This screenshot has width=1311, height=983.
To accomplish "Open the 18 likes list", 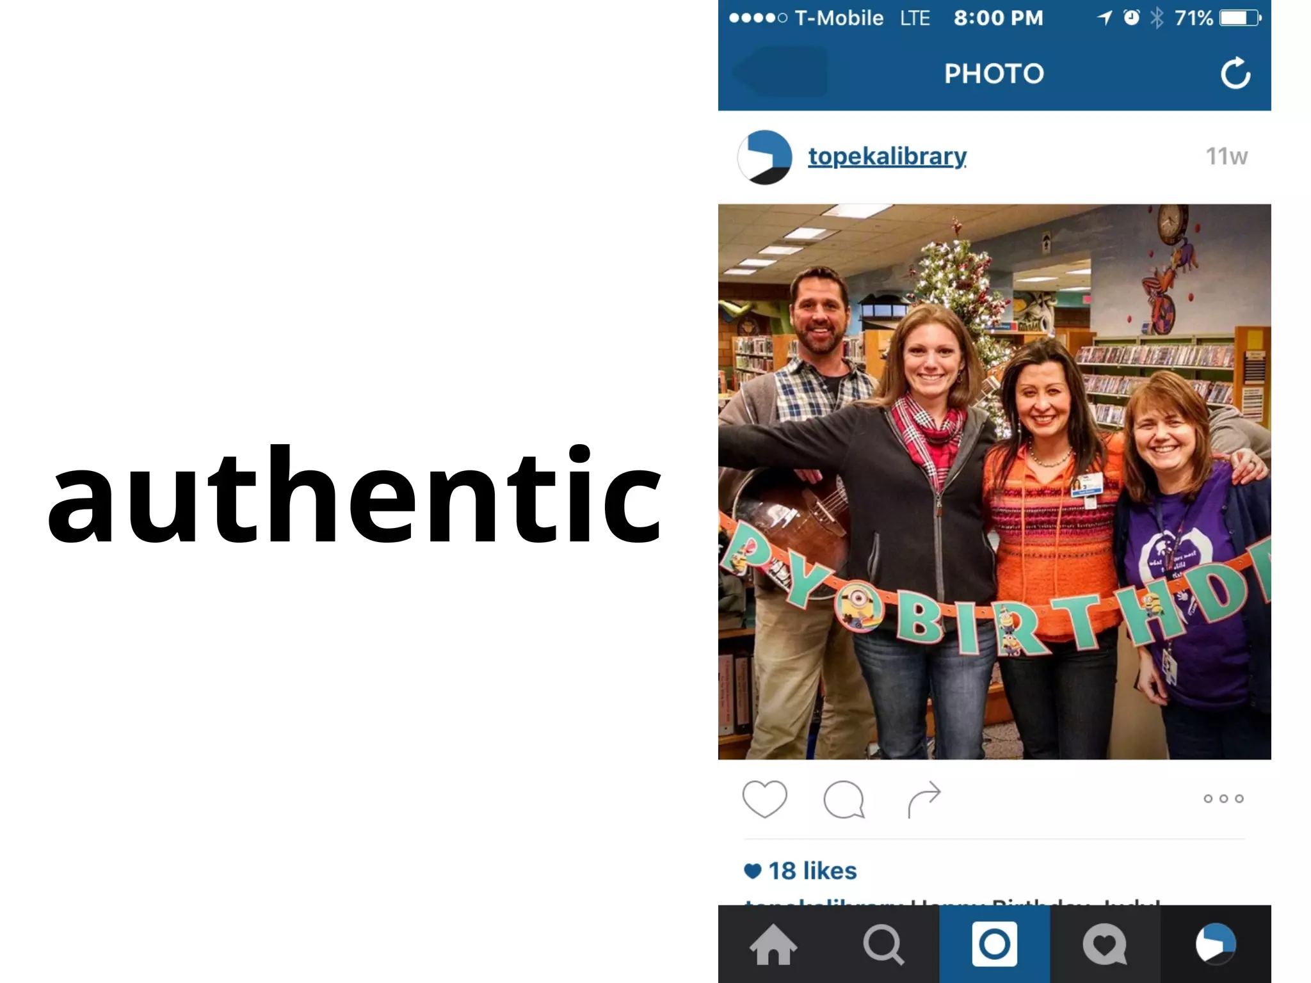I will click(800, 870).
